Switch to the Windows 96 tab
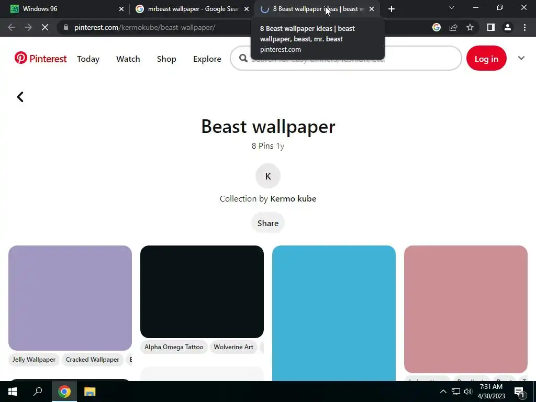Screen dimensions: 536x402 click(x=65, y=9)
